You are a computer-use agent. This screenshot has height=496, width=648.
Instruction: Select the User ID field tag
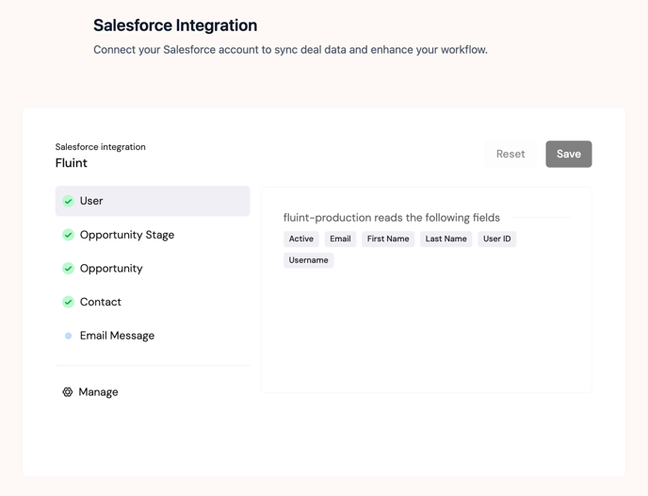pyautogui.click(x=496, y=240)
